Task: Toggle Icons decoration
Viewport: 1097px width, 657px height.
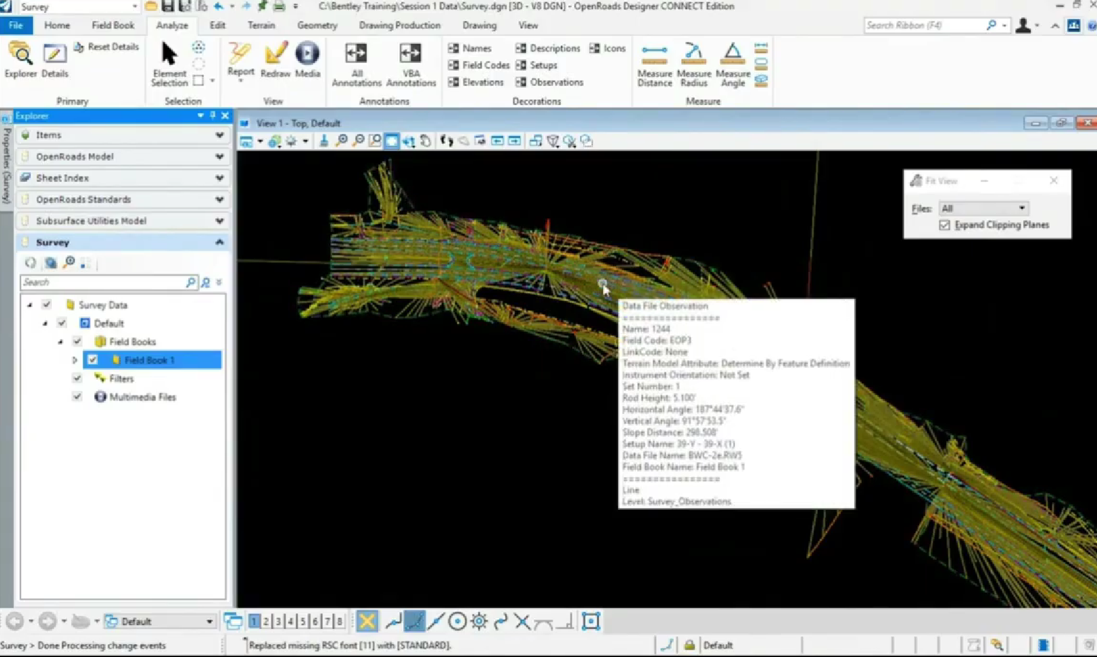Action: coord(607,48)
